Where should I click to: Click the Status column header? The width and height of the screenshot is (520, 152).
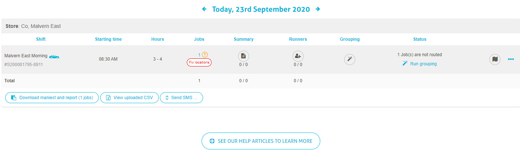click(420, 39)
